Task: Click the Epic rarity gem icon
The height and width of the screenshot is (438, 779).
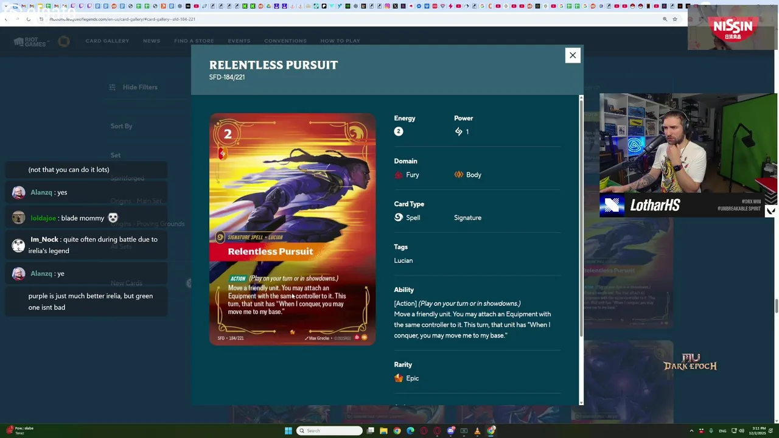Action: [x=399, y=378]
